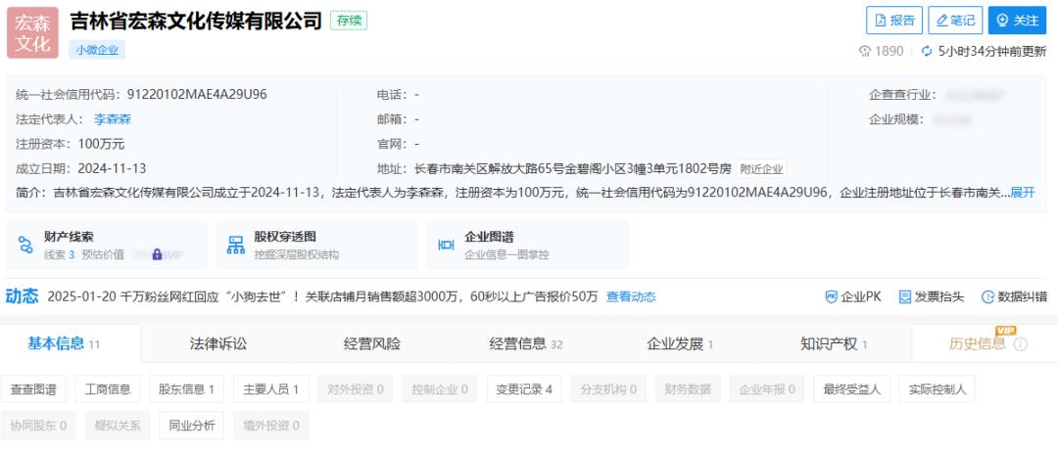Click the 查查图谱 sub-button
The height and width of the screenshot is (451, 1058).
[x=33, y=389]
